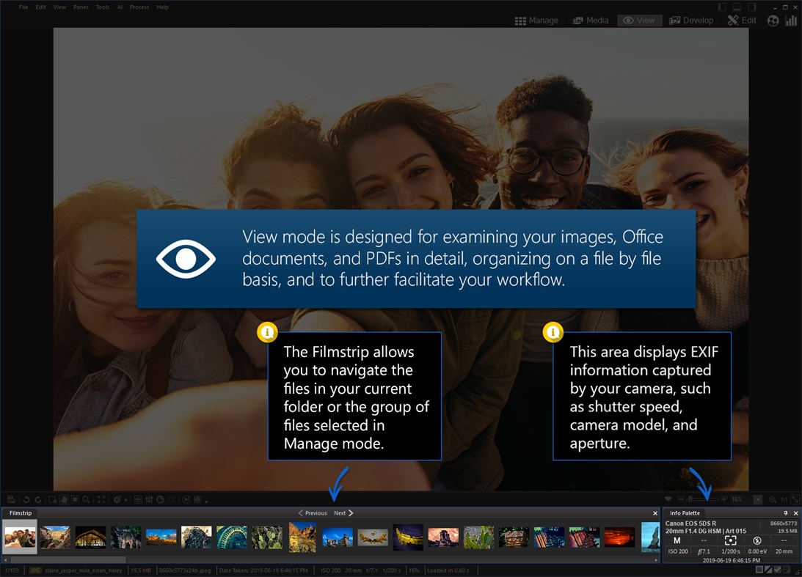Viewport: 802px width, 577px height.
Task: Pin the Info Palette panel
Action: (786, 512)
